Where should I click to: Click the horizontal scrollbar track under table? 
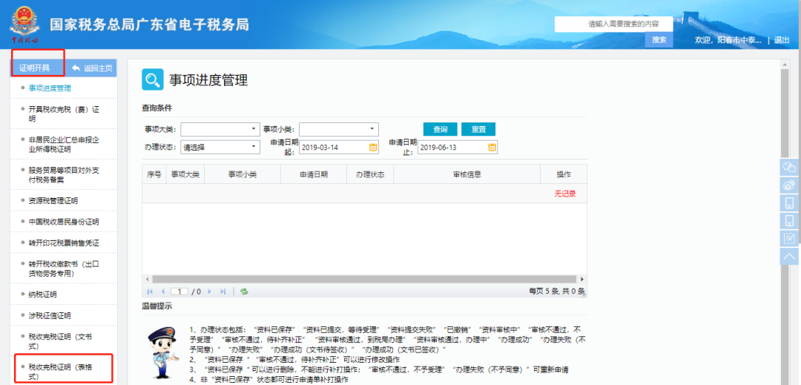coord(365,280)
